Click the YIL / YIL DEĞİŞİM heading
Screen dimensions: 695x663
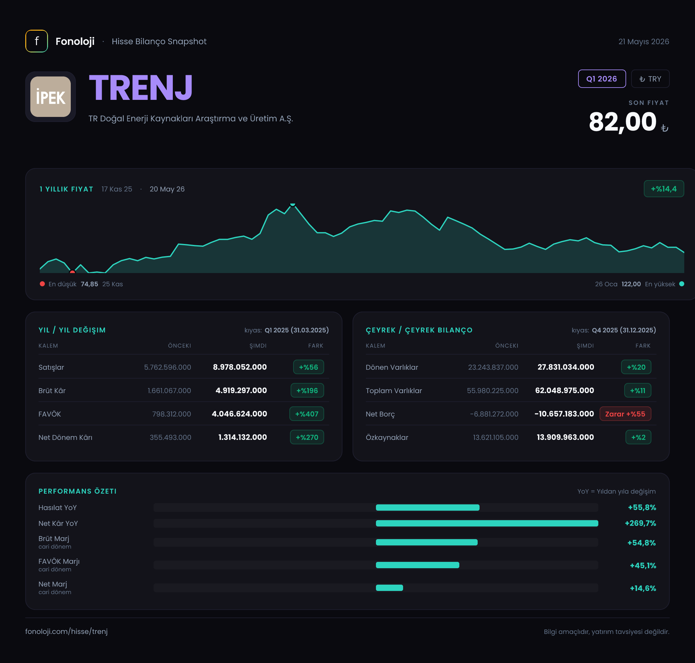(72, 330)
